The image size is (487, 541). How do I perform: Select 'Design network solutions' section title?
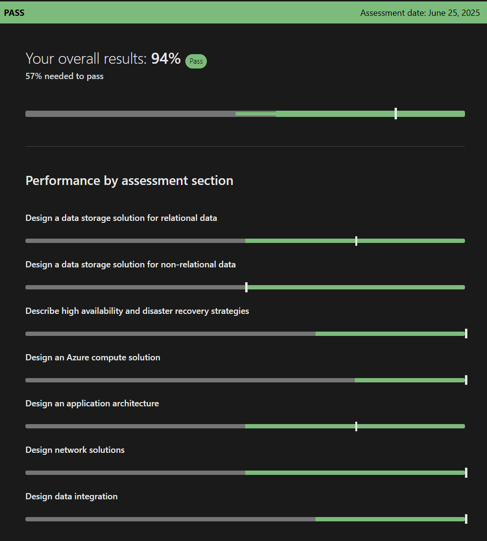click(75, 450)
